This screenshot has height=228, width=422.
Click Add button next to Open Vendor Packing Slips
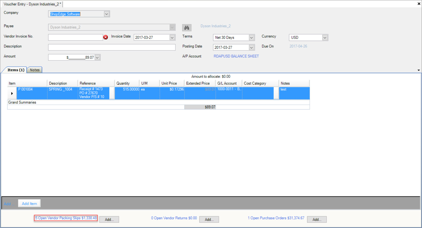[109, 220]
